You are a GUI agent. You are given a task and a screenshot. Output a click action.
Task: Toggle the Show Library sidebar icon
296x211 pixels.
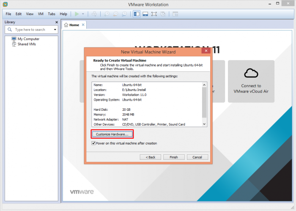[137, 14]
